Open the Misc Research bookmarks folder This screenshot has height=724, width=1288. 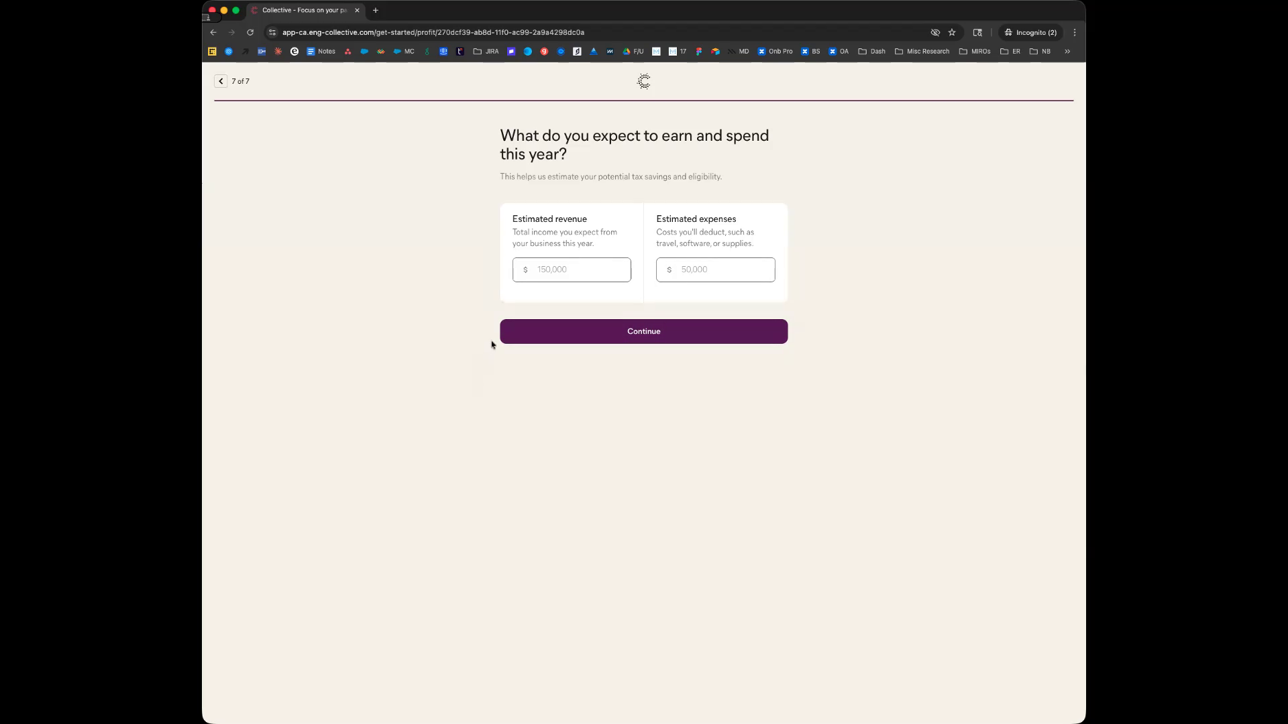point(922,51)
